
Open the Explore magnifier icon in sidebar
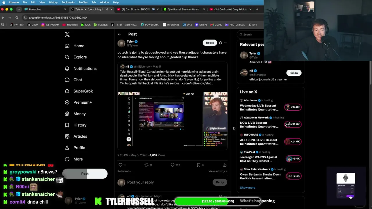point(67,57)
